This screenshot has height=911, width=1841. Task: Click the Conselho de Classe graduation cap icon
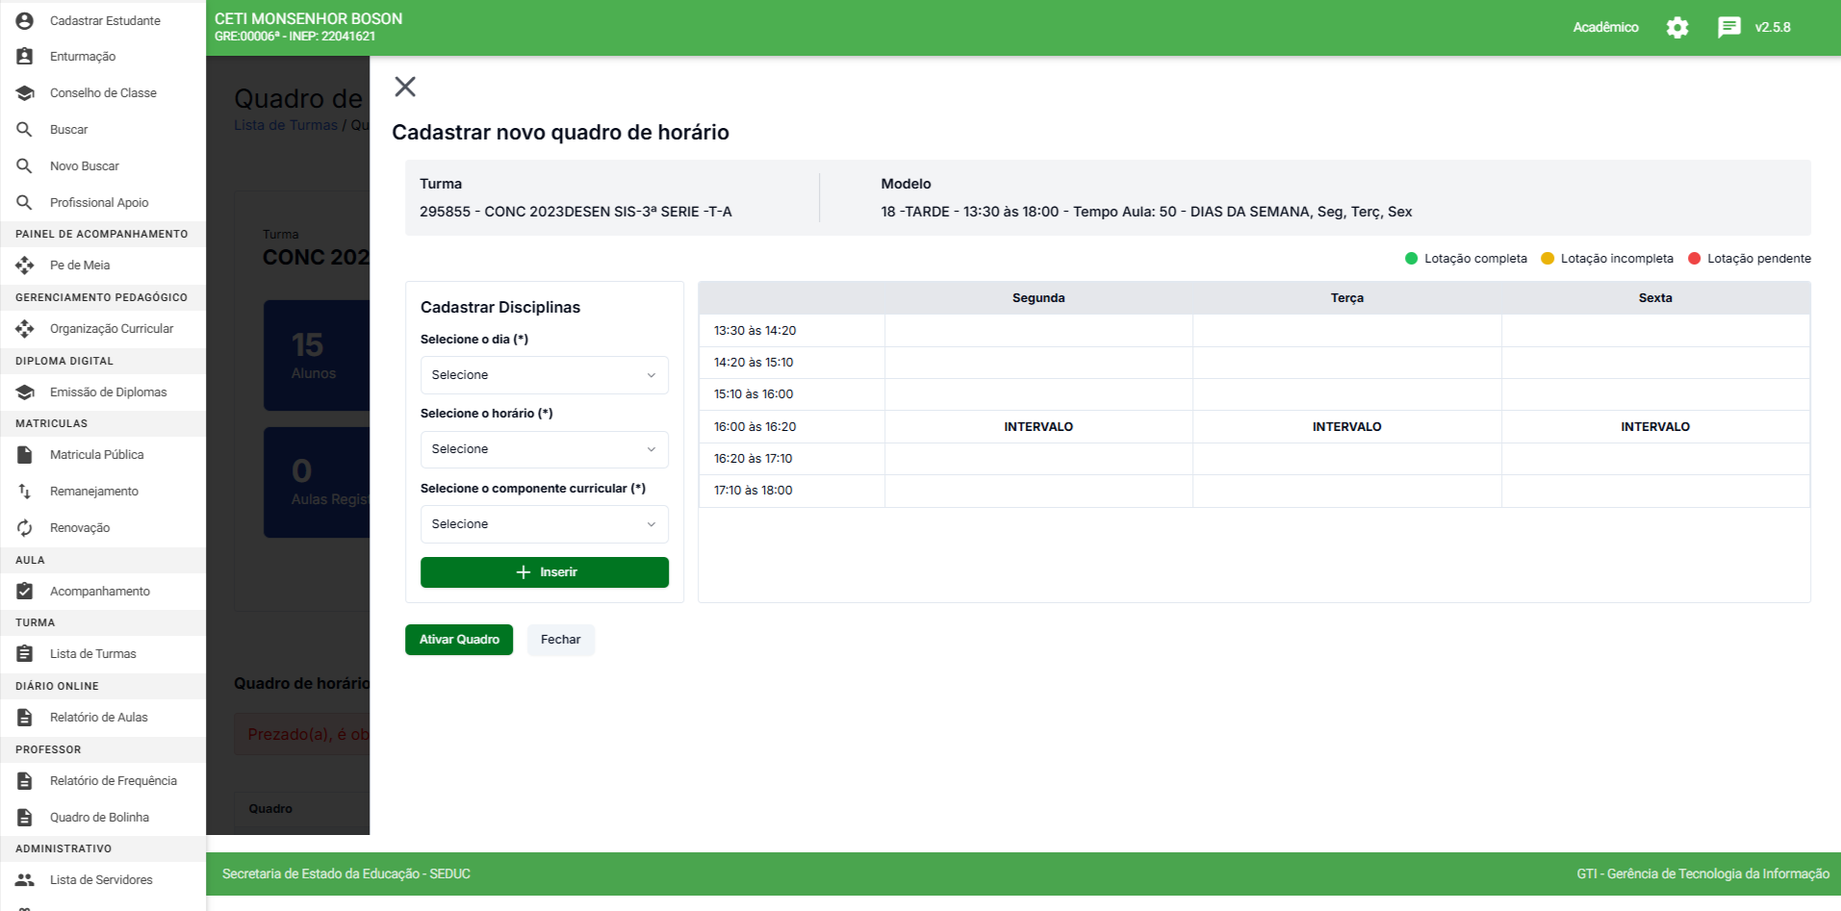(25, 93)
